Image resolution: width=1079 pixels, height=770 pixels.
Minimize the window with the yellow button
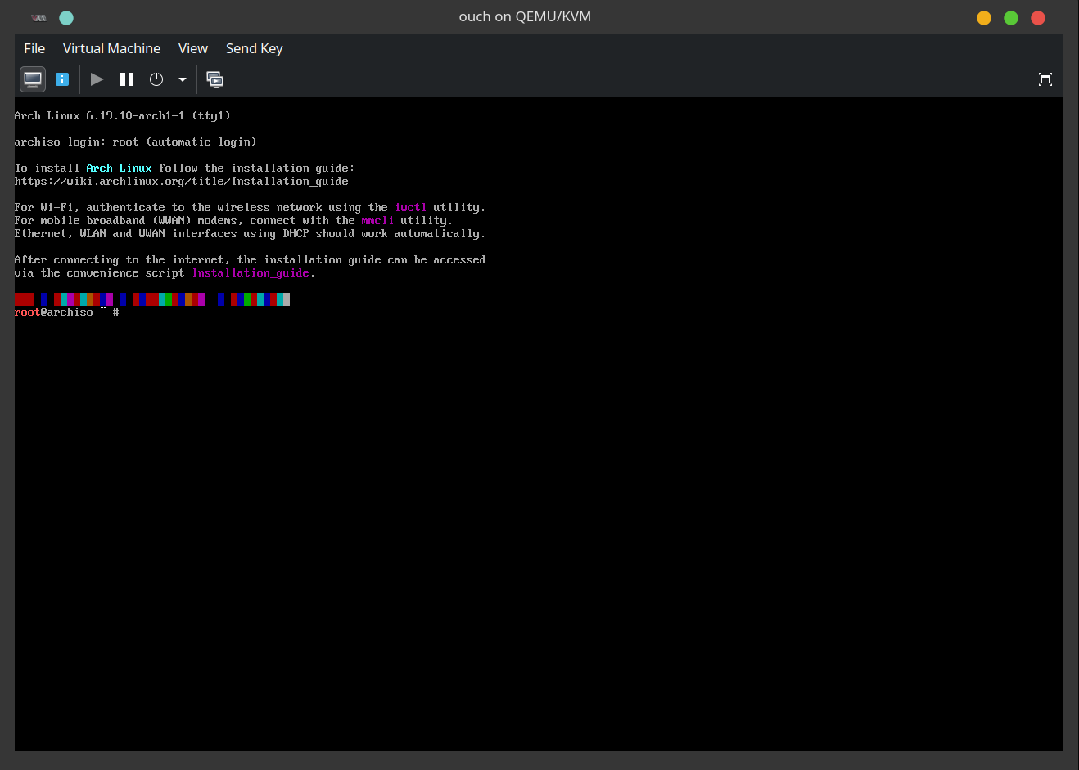(984, 18)
